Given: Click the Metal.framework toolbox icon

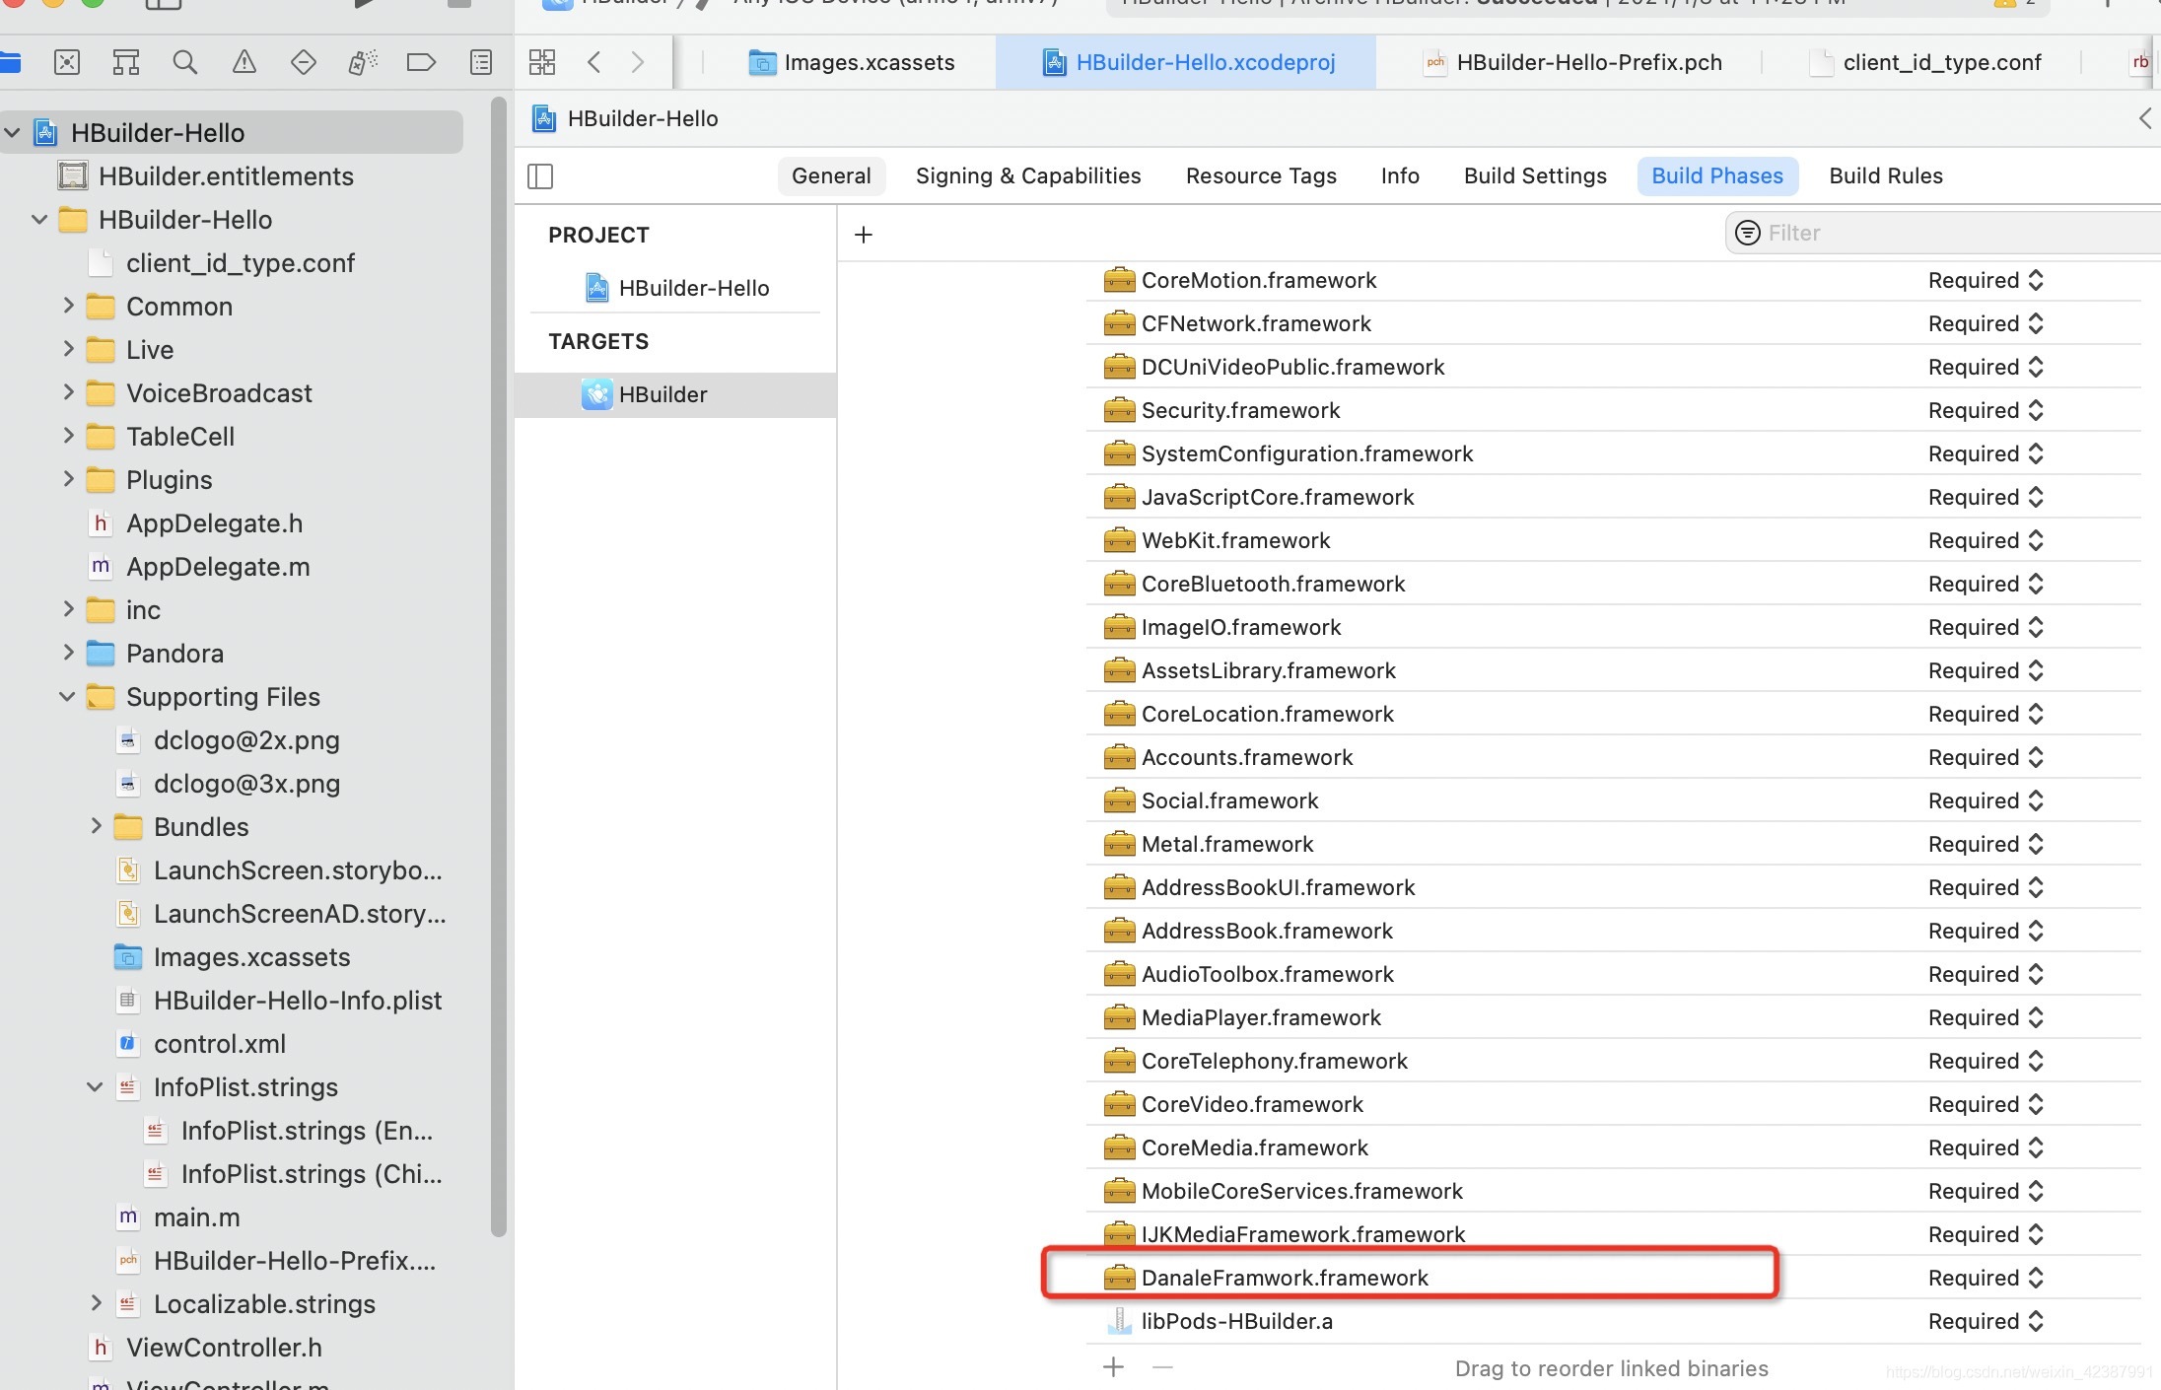Looking at the screenshot, I should (x=1119, y=844).
